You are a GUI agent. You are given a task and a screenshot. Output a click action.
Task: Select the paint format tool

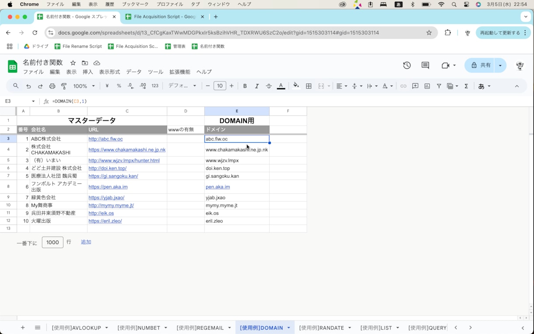[x=64, y=86]
